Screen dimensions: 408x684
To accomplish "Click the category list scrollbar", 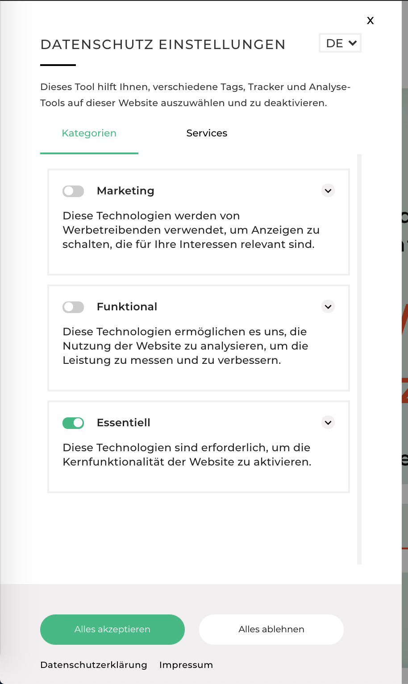I will [359, 359].
